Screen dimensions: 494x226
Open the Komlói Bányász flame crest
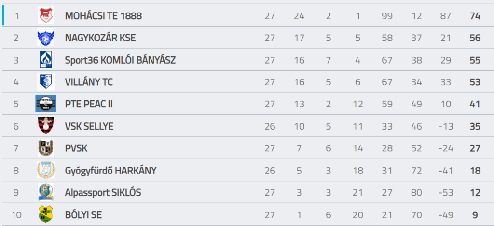[46, 59]
